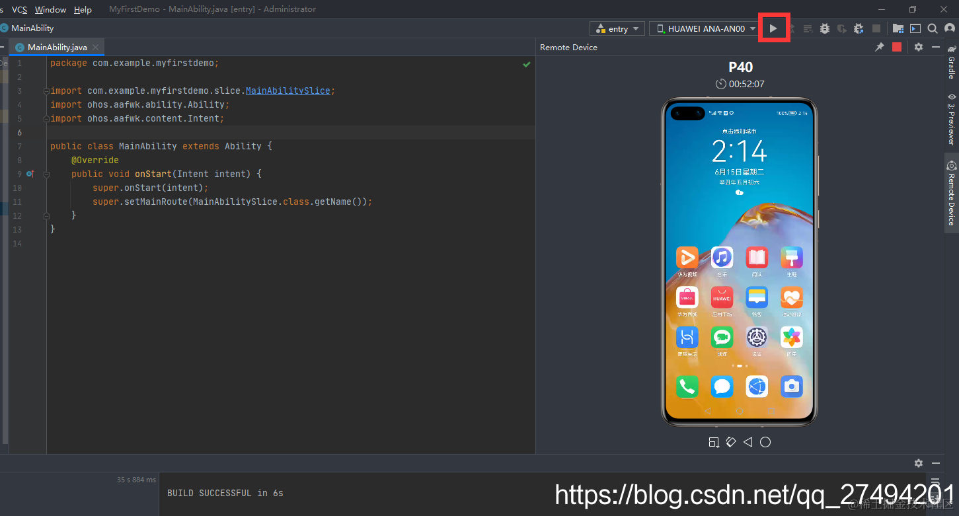Open the Health heart app
959x516 pixels.
[792, 297]
